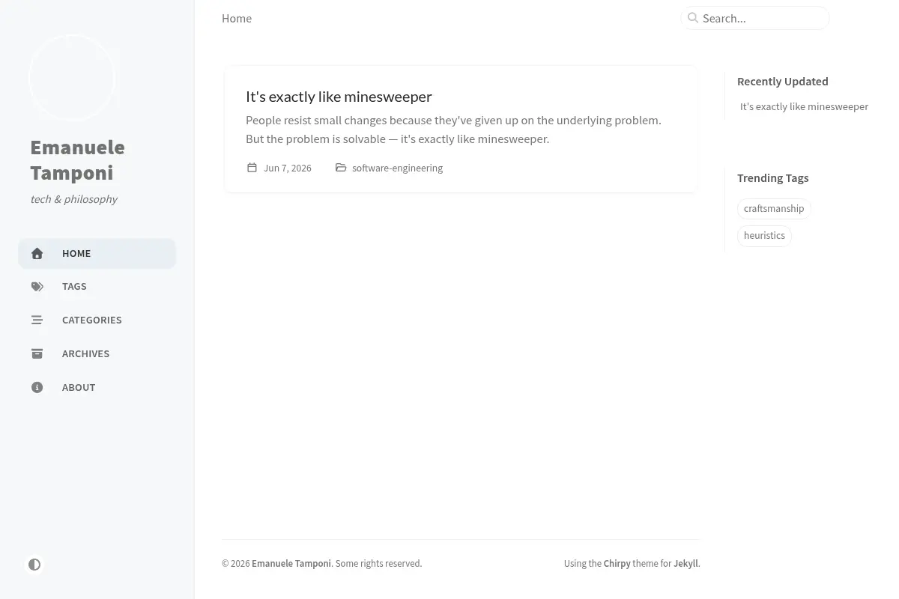
Task: Click the Home house icon in sidebar
Action: pyautogui.click(x=37, y=254)
